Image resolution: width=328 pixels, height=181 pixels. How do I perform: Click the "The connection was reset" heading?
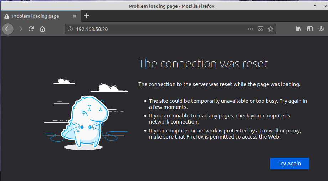click(203, 64)
